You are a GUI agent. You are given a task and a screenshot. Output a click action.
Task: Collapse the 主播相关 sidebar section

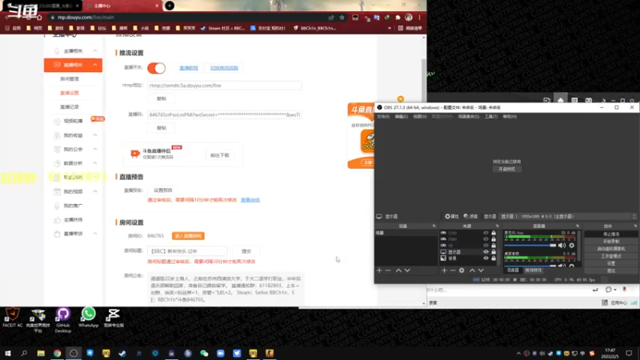point(94,51)
